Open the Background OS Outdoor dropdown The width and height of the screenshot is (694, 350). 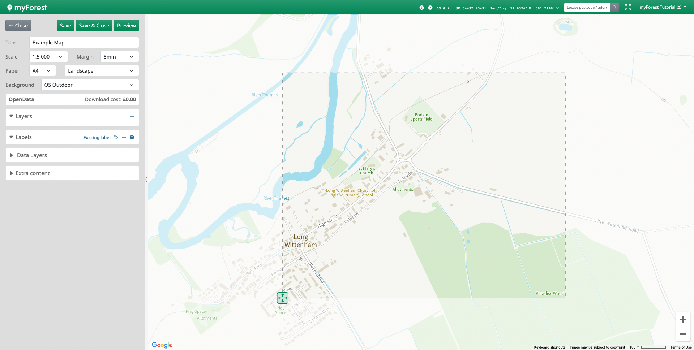pos(90,85)
